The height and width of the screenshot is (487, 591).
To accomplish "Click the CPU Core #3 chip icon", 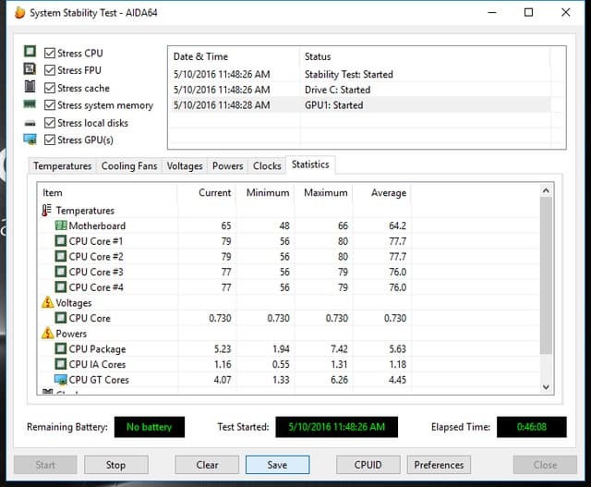I will point(61,272).
